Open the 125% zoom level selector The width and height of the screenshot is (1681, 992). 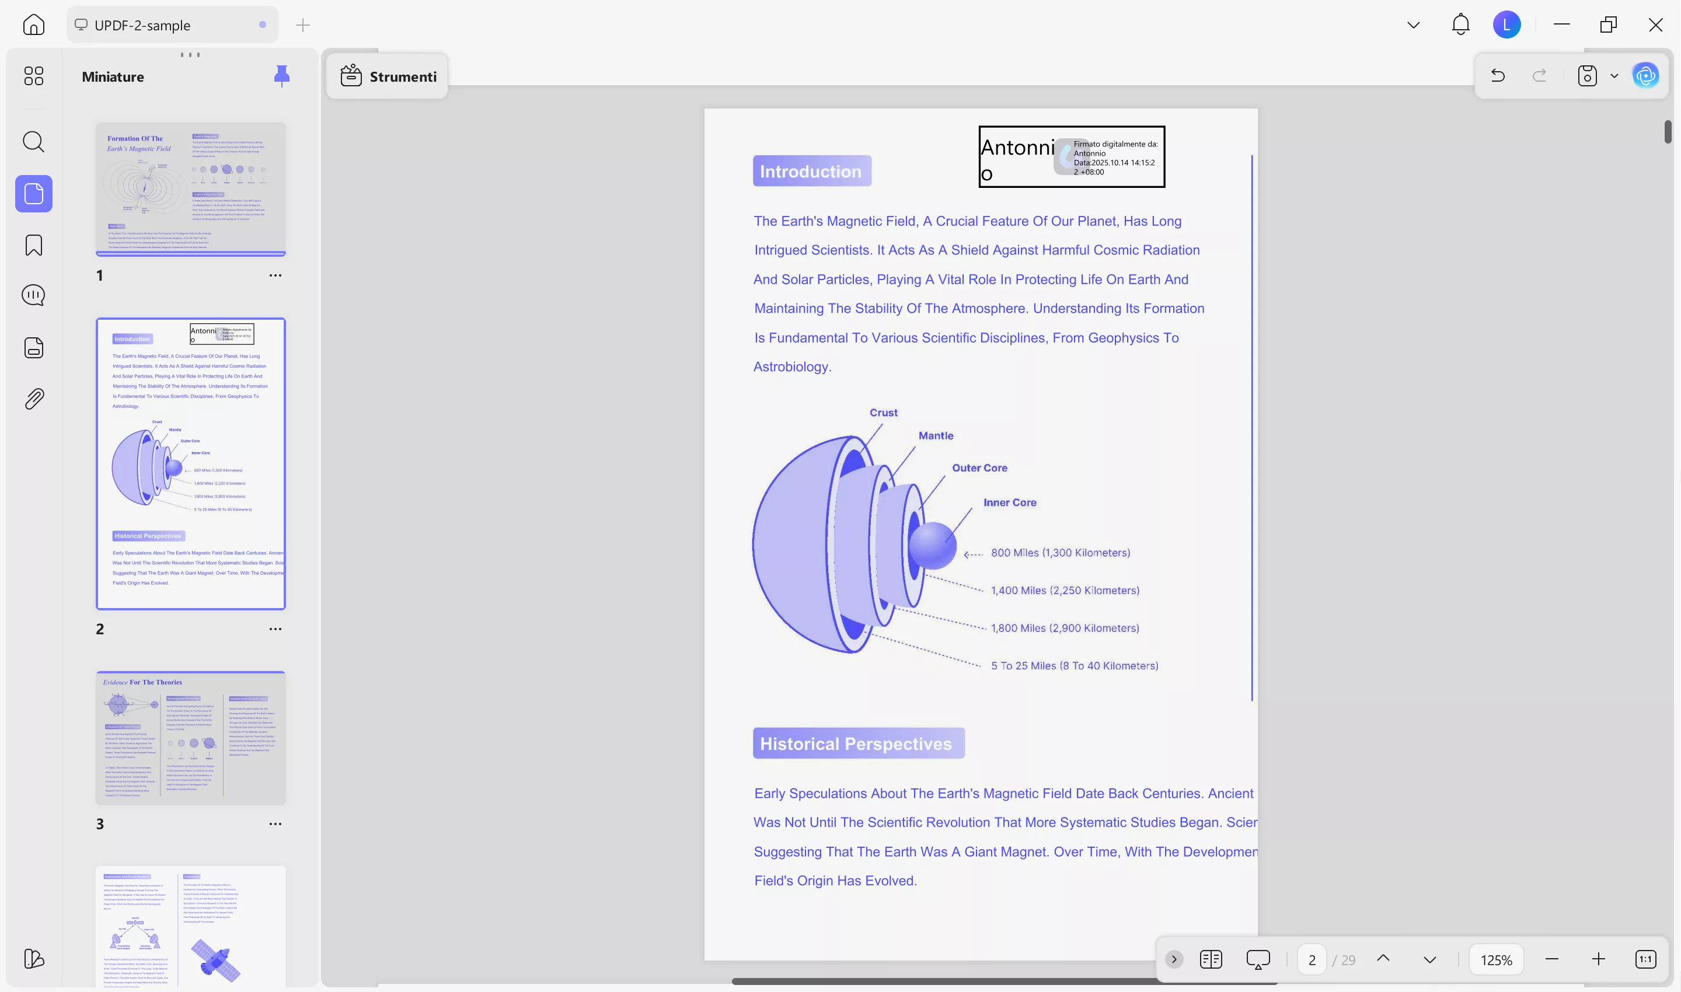pos(1497,959)
